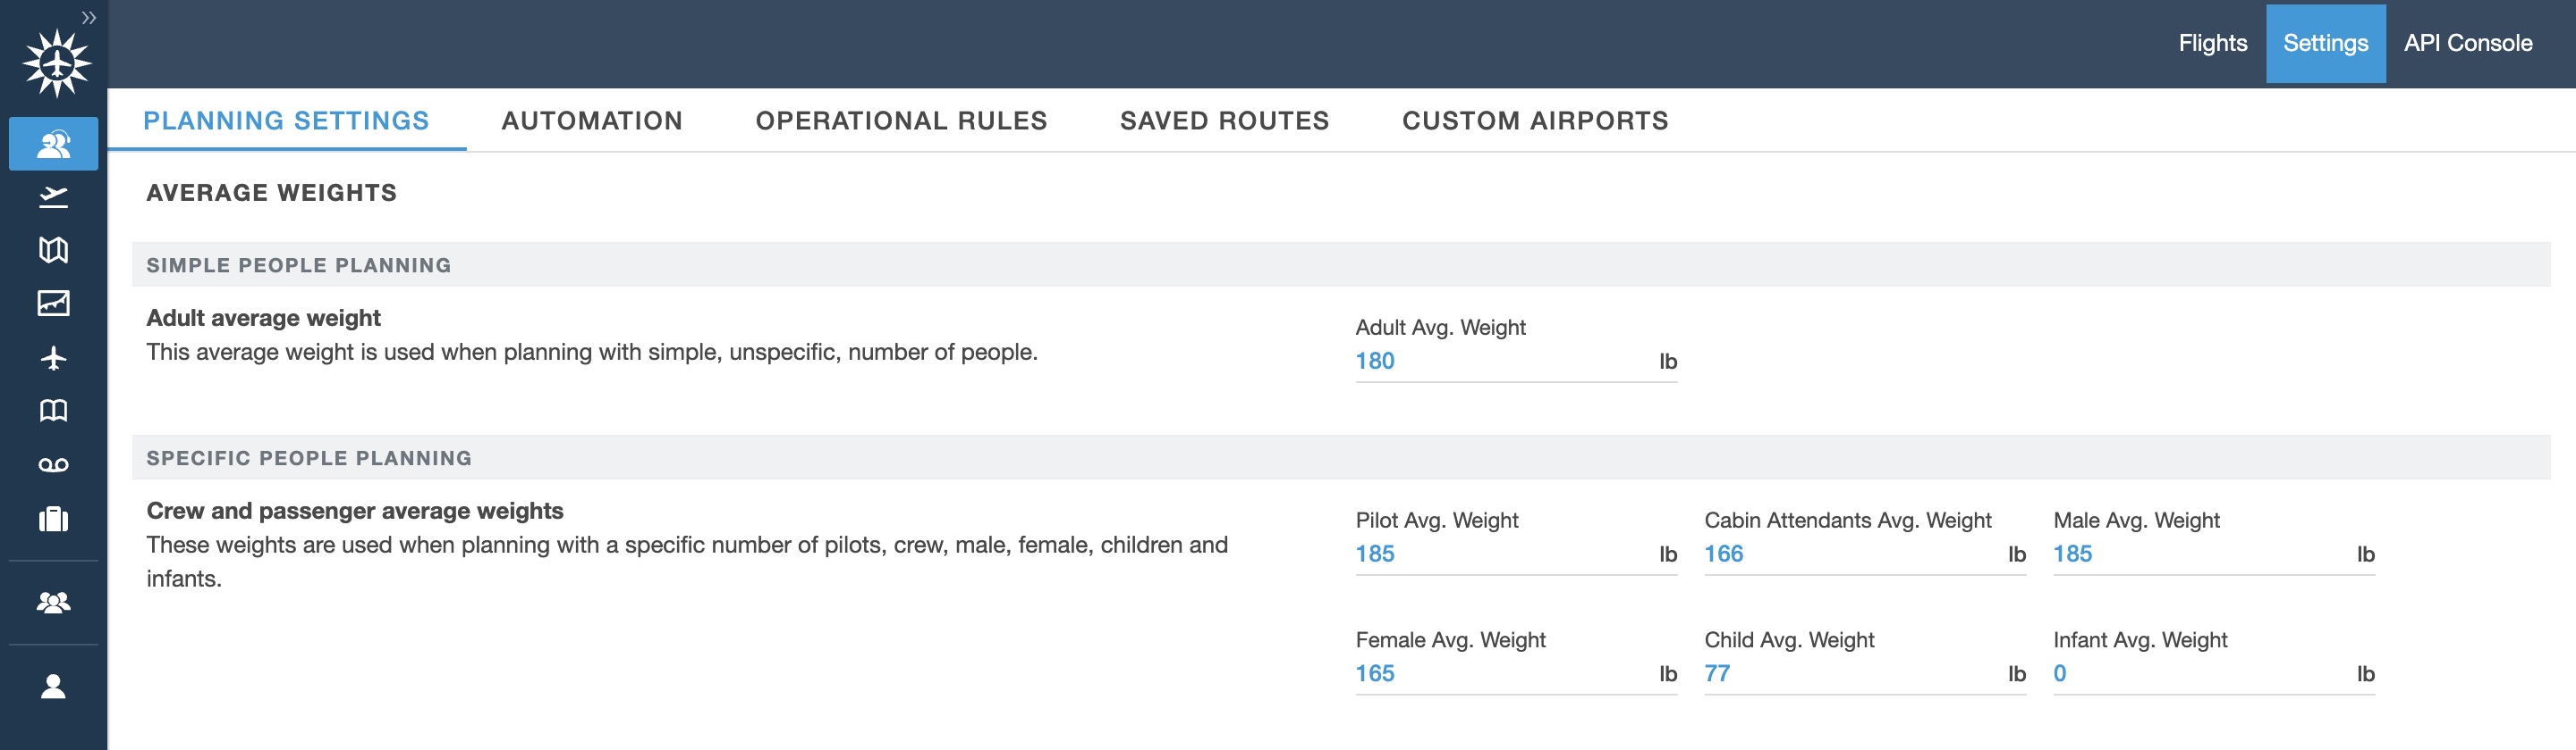Open the voicemail tape icon in sidebar
Image resolution: width=2576 pixels, height=750 pixels.
coord(54,464)
